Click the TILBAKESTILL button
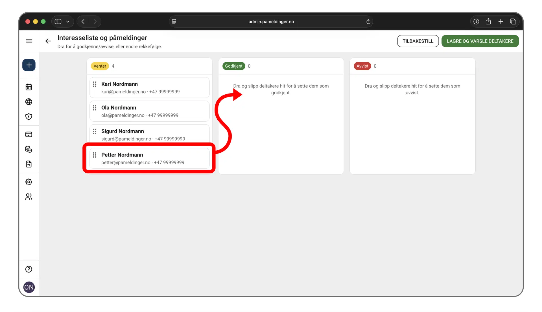542x312 pixels. pyautogui.click(x=418, y=41)
